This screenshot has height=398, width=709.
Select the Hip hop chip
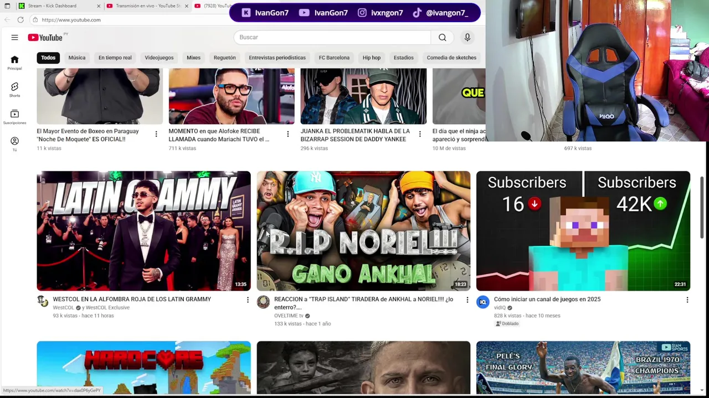tap(372, 57)
